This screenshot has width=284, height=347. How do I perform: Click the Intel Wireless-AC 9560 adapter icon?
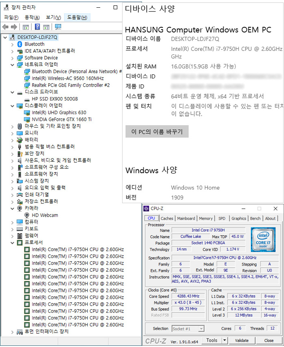point(27,78)
